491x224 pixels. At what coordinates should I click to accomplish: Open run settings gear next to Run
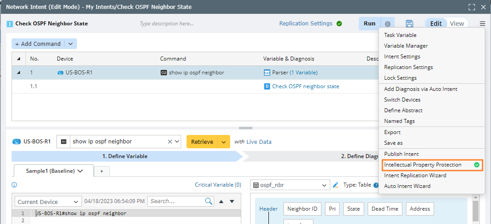click(388, 24)
